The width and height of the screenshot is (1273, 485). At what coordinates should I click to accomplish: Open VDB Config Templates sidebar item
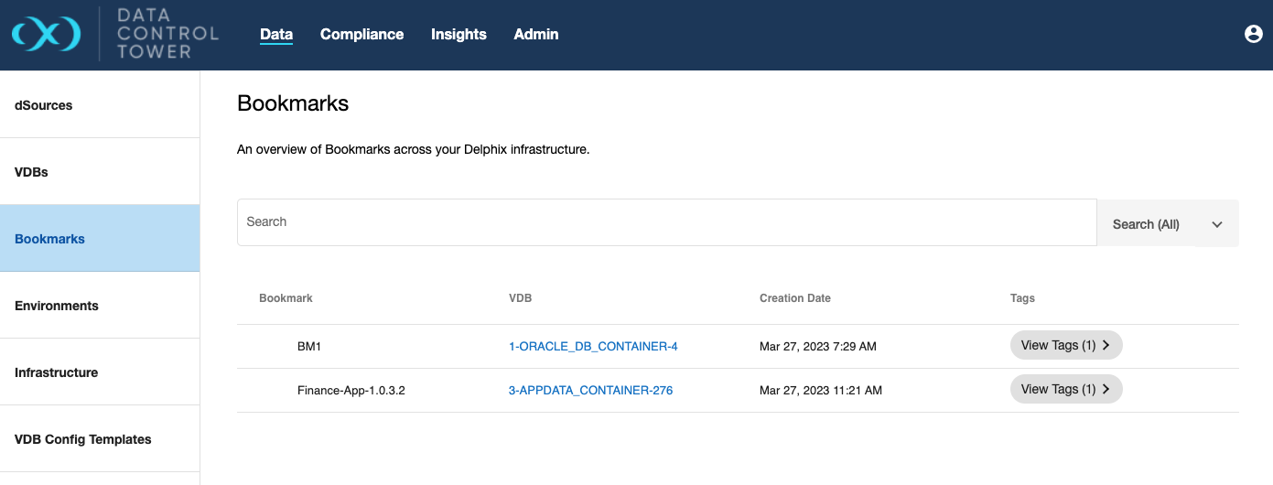[83, 439]
